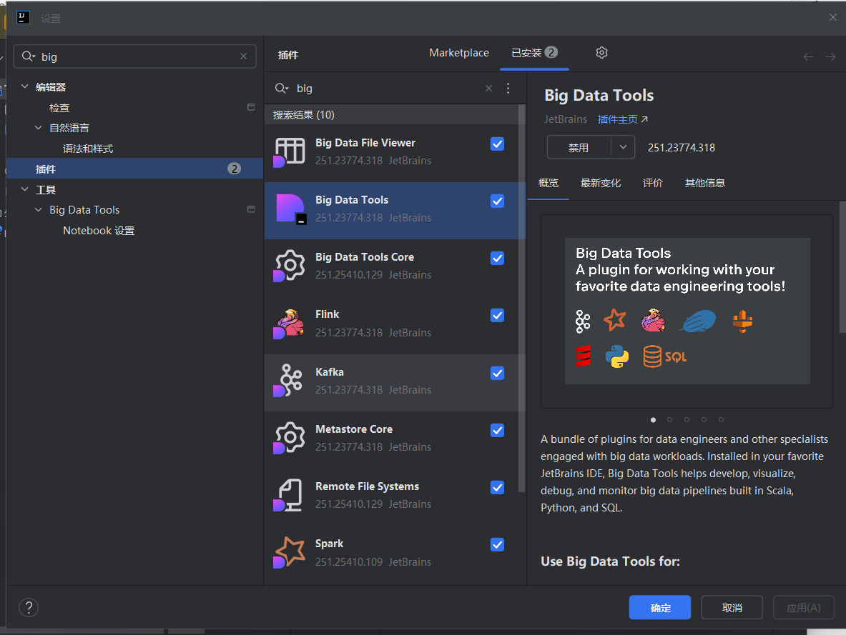Switch to the 已安装 tab

[x=534, y=53]
